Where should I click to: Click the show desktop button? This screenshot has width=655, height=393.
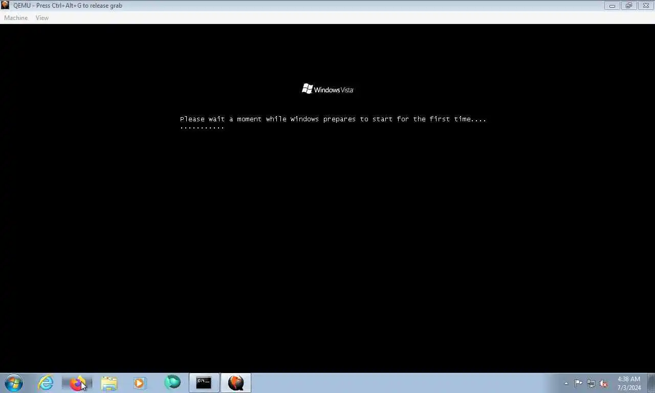tap(651, 383)
